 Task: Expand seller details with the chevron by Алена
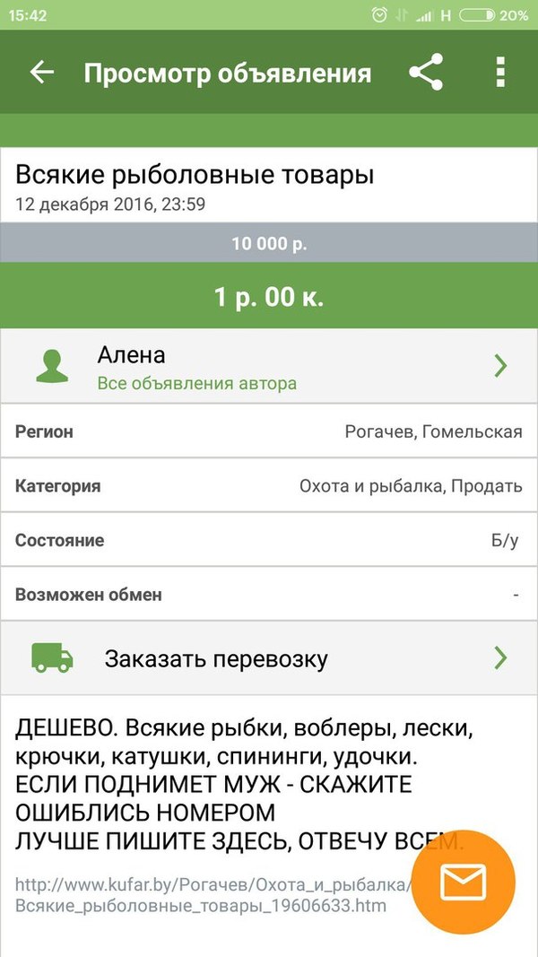click(x=502, y=364)
